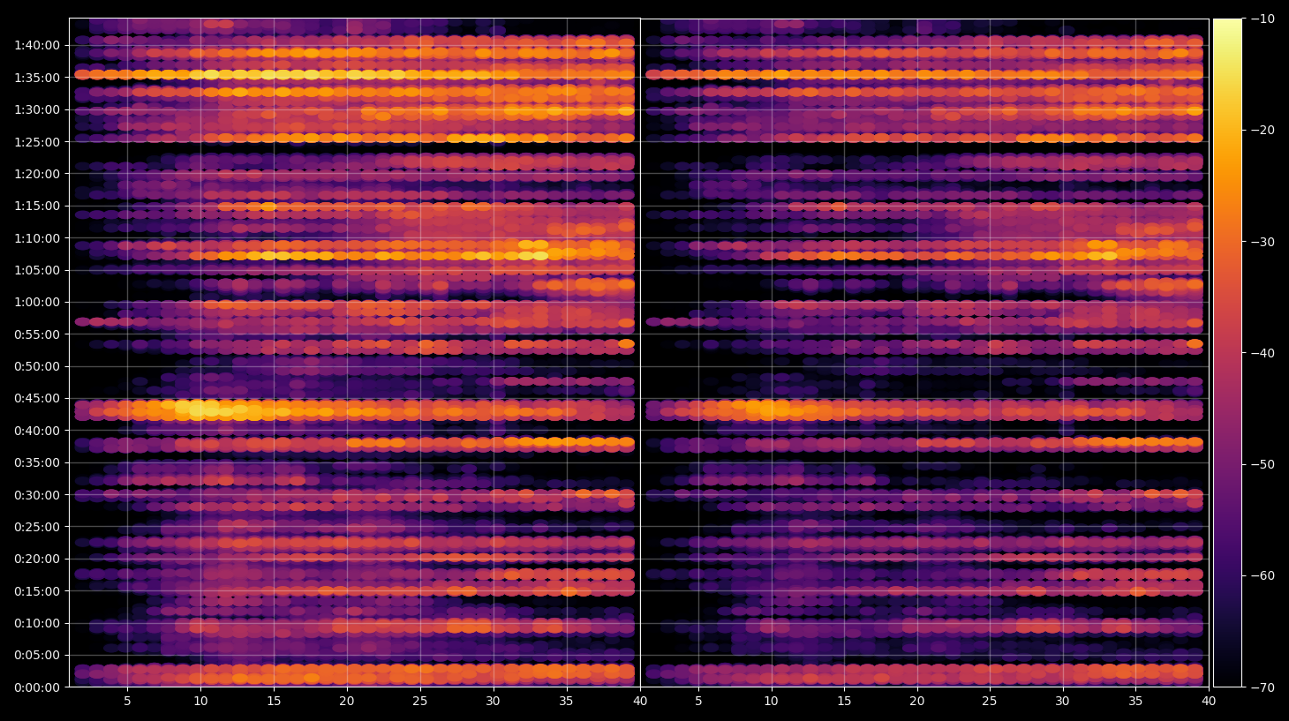Image resolution: width=1289 pixels, height=721 pixels.
Task: Click the colorbar tick label −10
Action: pyautogui.click(x=1263, y=19)
